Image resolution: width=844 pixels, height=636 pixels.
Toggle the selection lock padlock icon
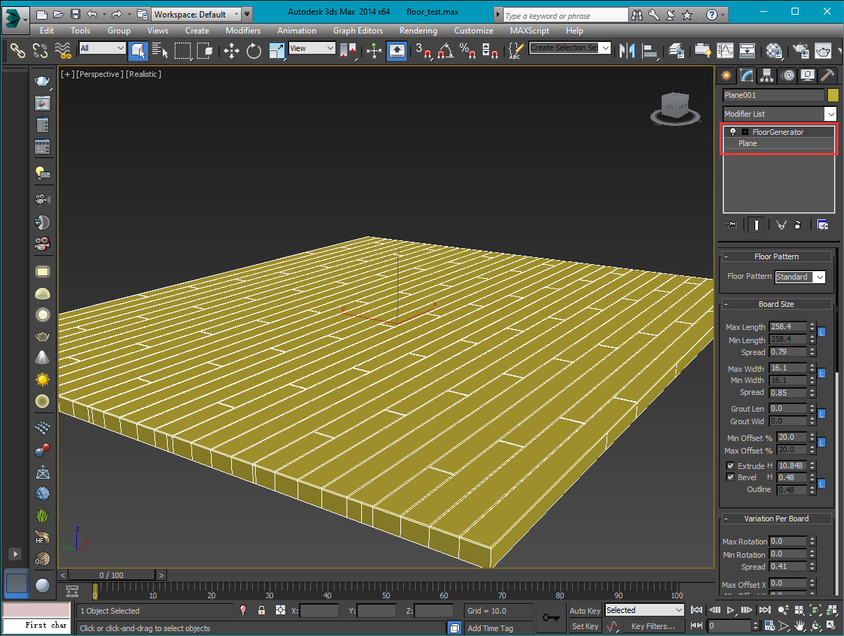pyautogui.click(x=261, y=610)
